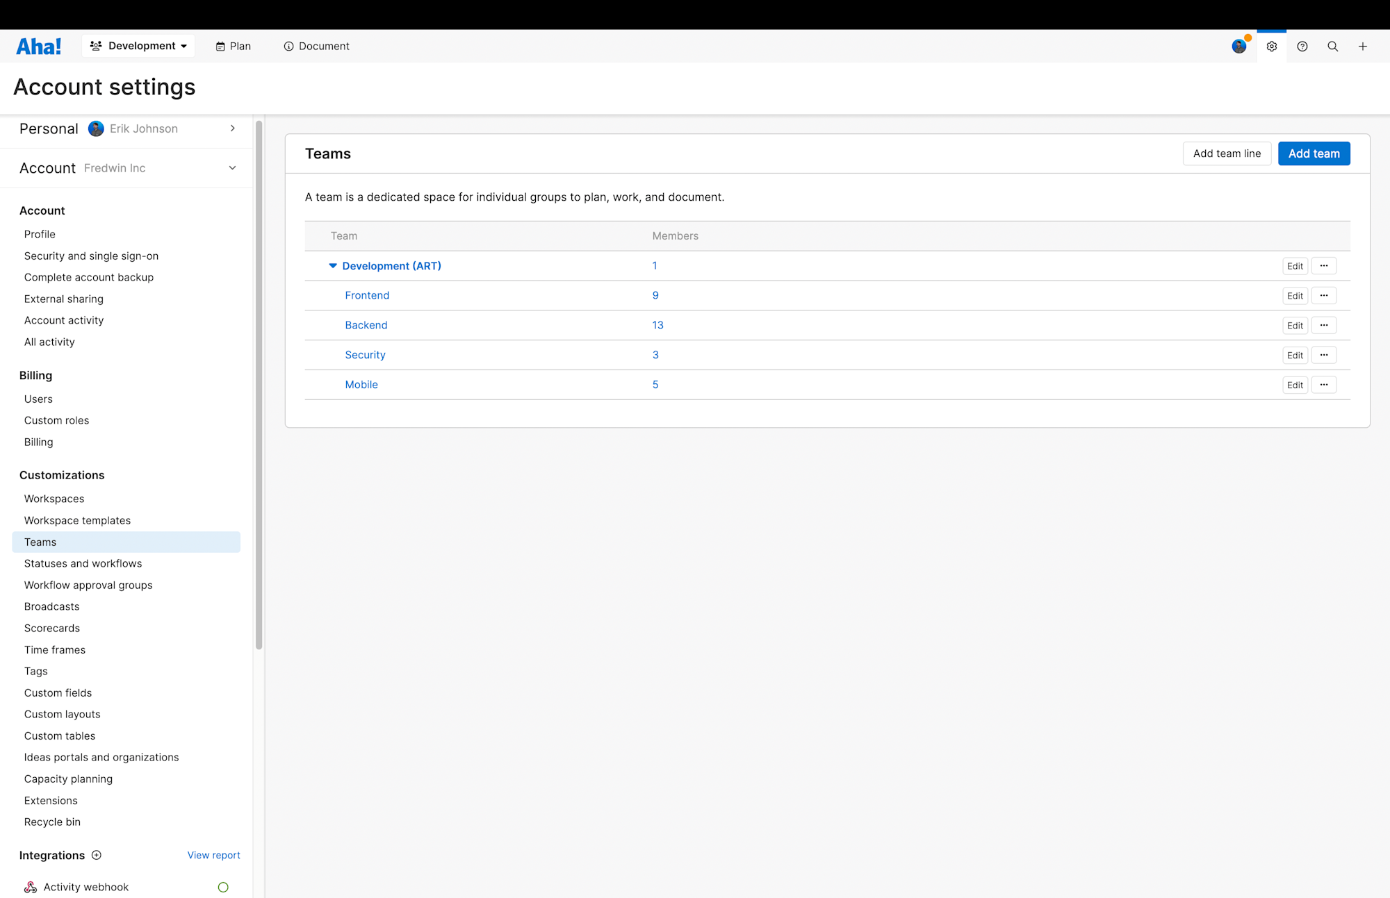Click the plus icon beside Integrations
1390x898 pixels.
coord(97,855)
